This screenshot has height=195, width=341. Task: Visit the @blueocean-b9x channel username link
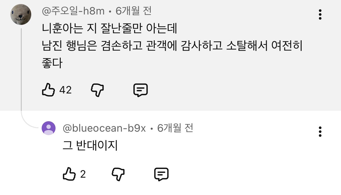(104, 128)
